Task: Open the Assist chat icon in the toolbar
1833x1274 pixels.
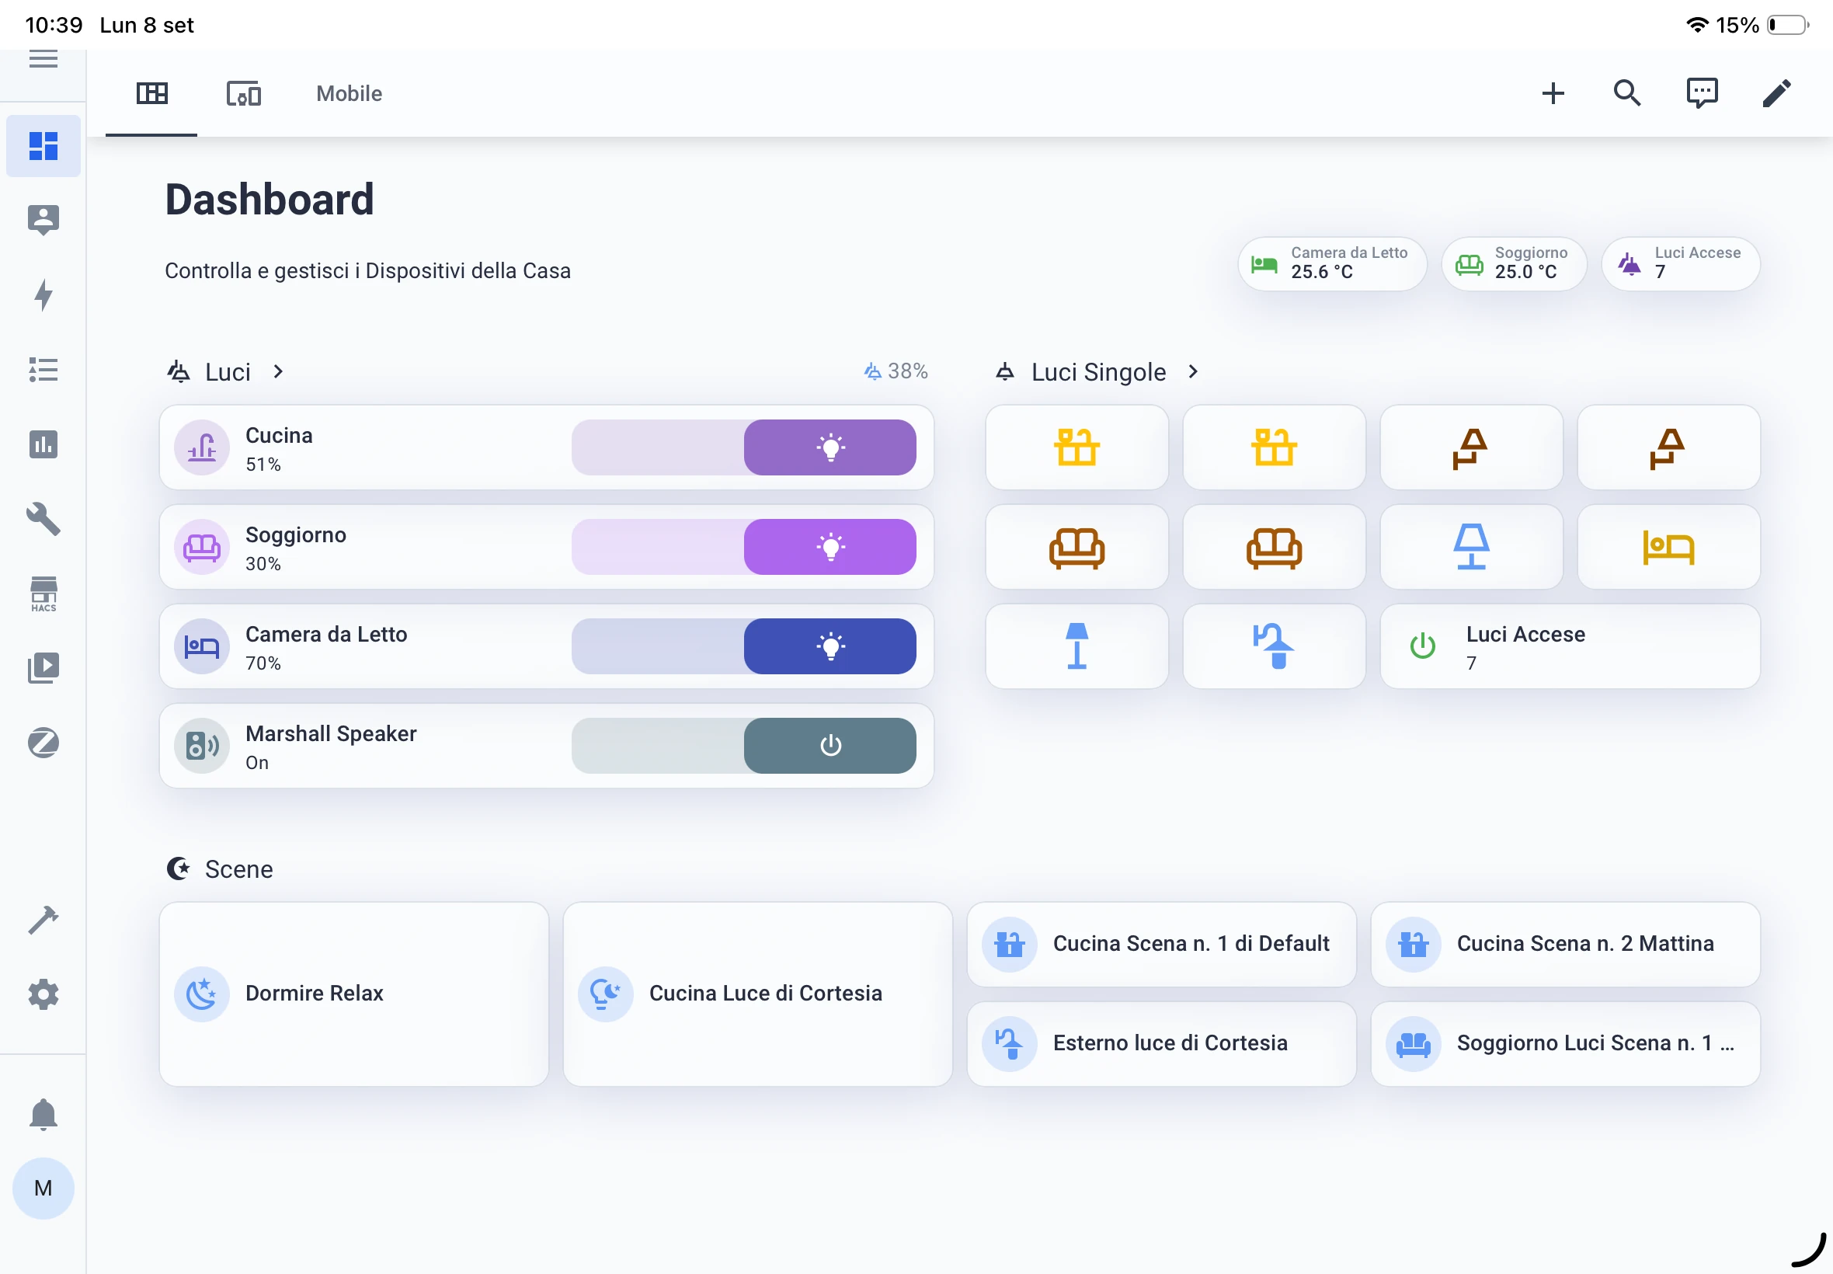Action: tap(1703, 93)
